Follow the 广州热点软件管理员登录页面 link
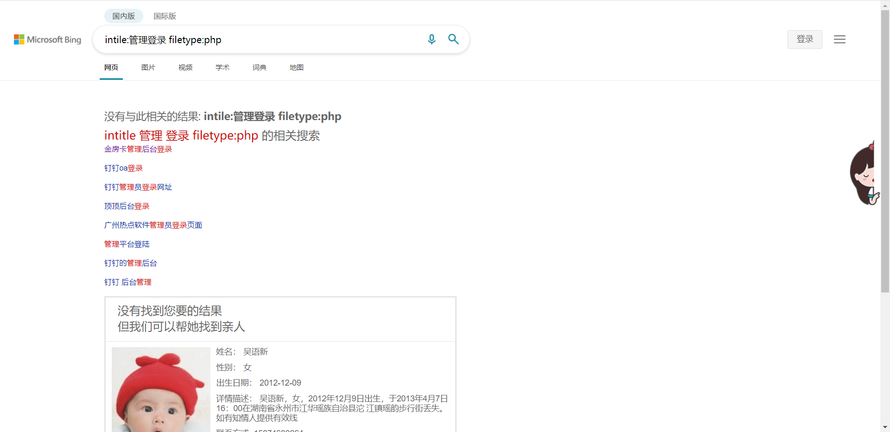Screen dimensions: 890x432 [153, 225]
